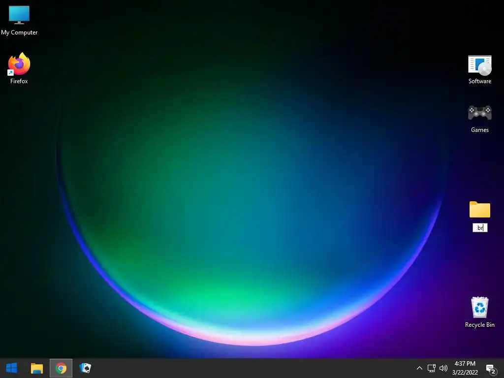
Task: Open the network status tray icon
Action: pos(431,368)
